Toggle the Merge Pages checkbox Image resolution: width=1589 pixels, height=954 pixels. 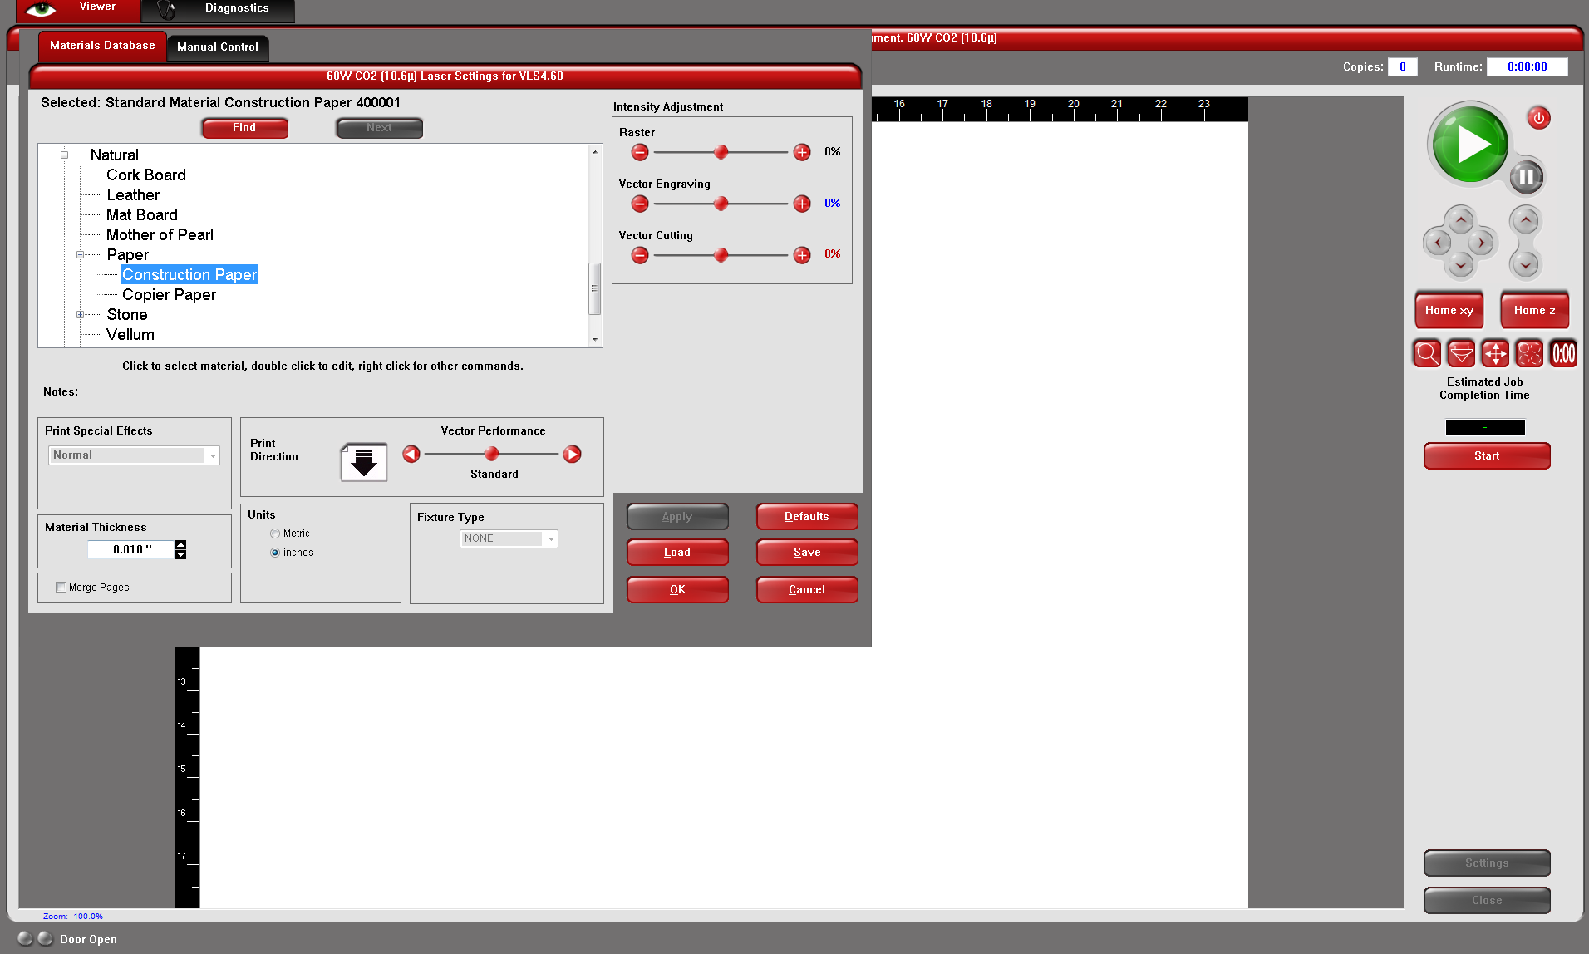coord(61,588)
